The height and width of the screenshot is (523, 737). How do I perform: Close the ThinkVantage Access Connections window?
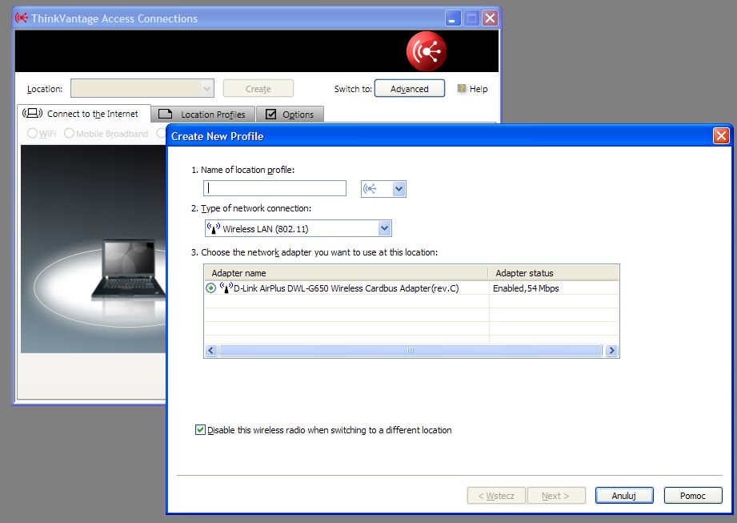(491, 18)
